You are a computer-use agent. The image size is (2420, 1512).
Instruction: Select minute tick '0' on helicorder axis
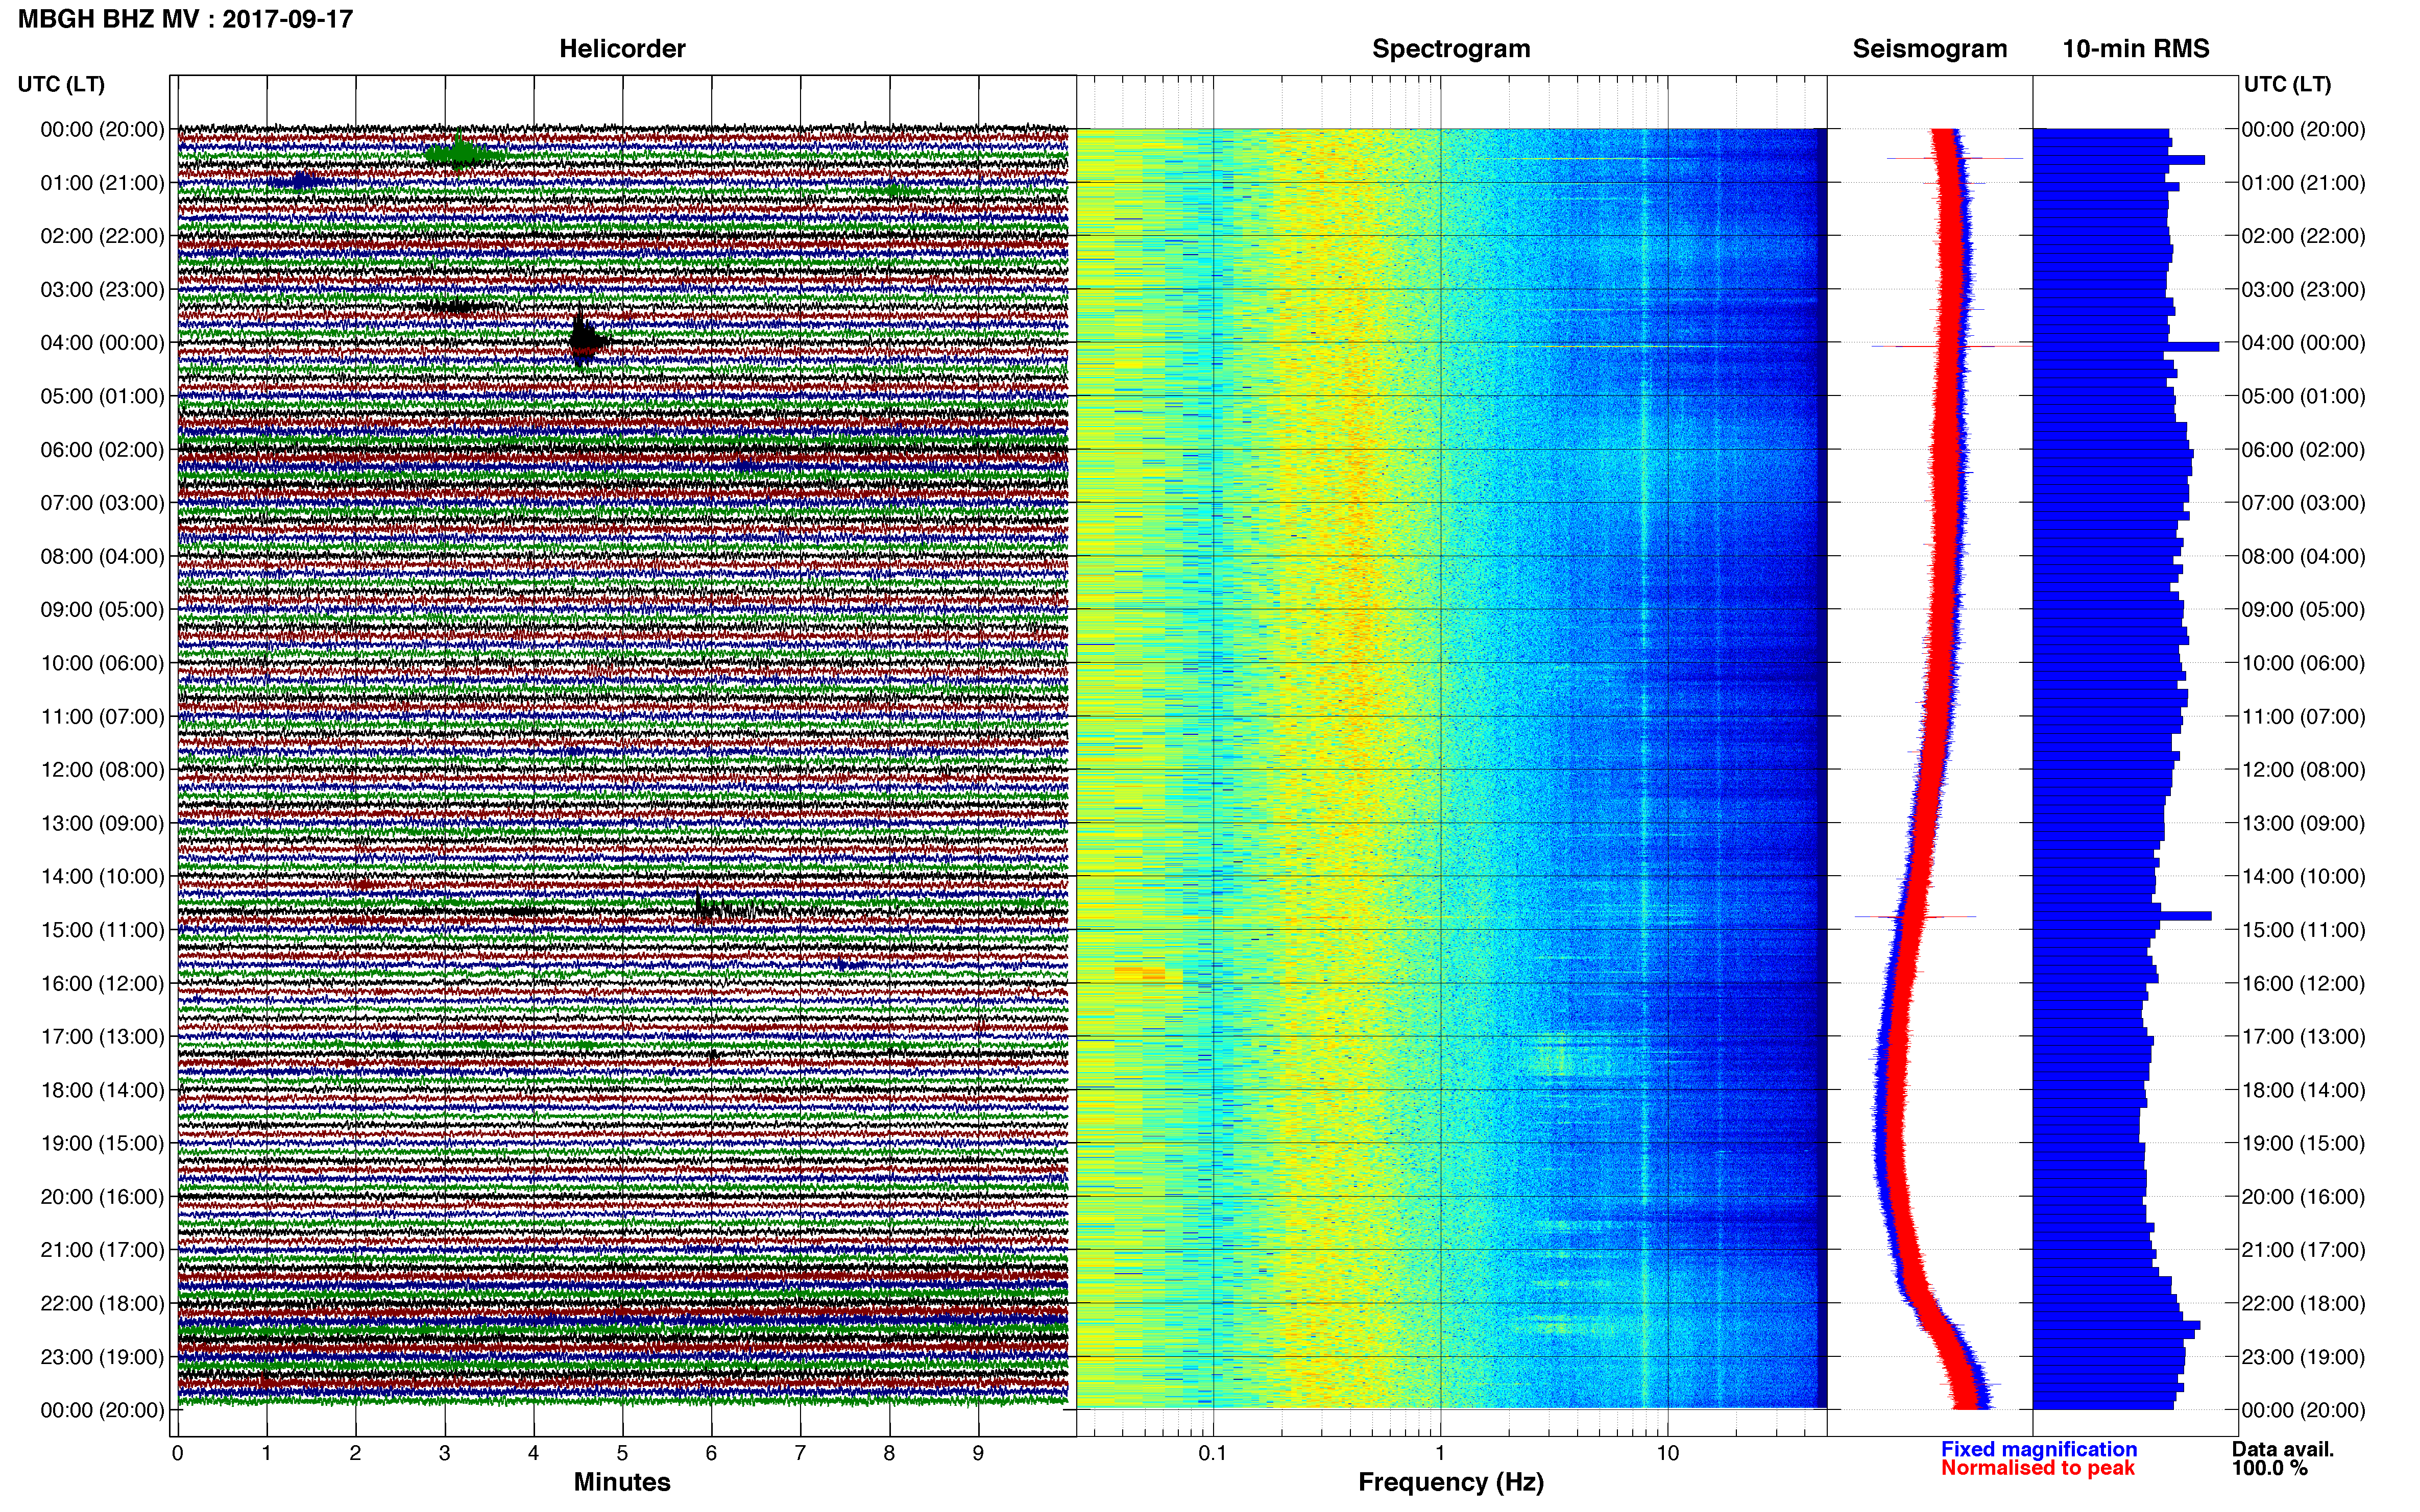tap(178, 1453)
